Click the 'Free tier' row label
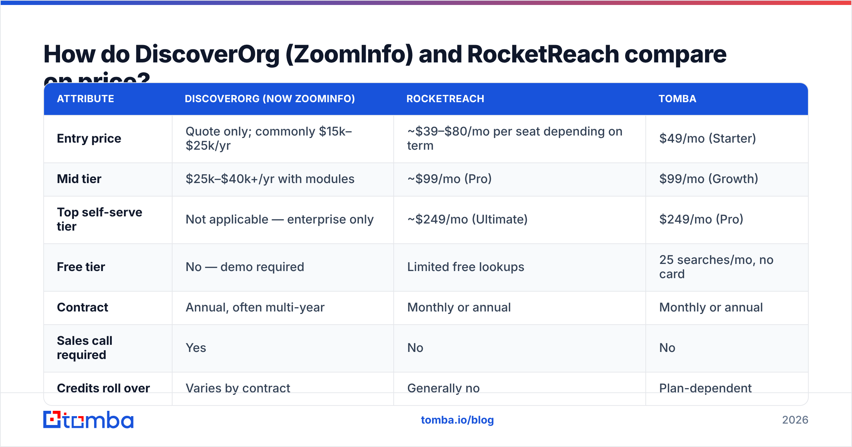Viewport: 852px width, 447px height. 81,267
